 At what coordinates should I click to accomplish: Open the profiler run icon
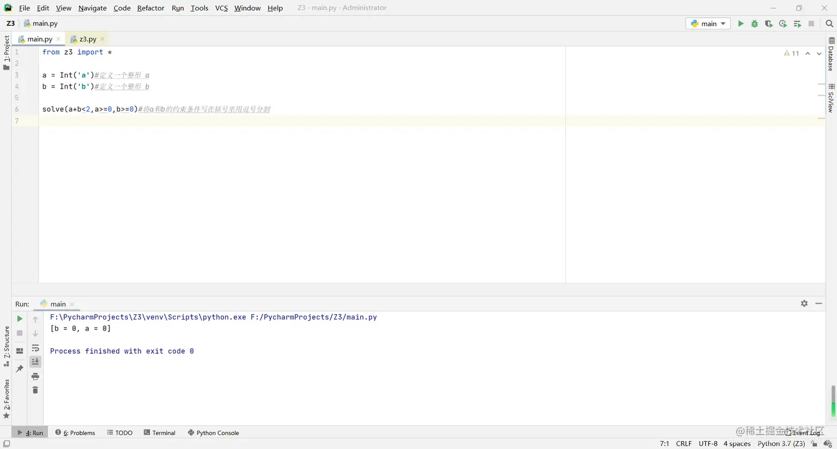[783, 24]
